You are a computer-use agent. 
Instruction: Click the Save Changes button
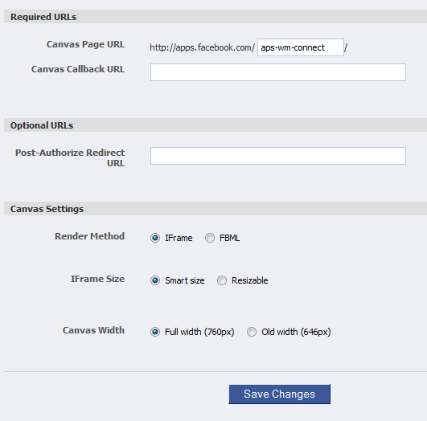coord(279,394)
